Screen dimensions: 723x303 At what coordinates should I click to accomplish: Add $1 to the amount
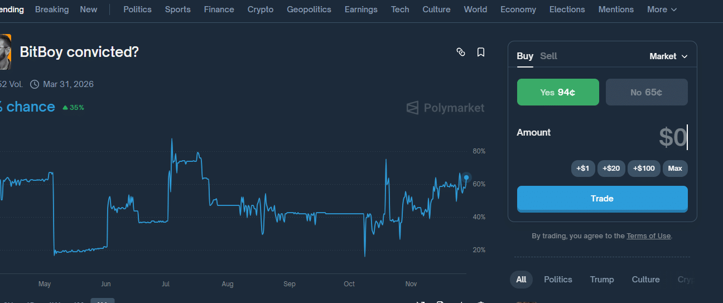[x=583, y=169]
